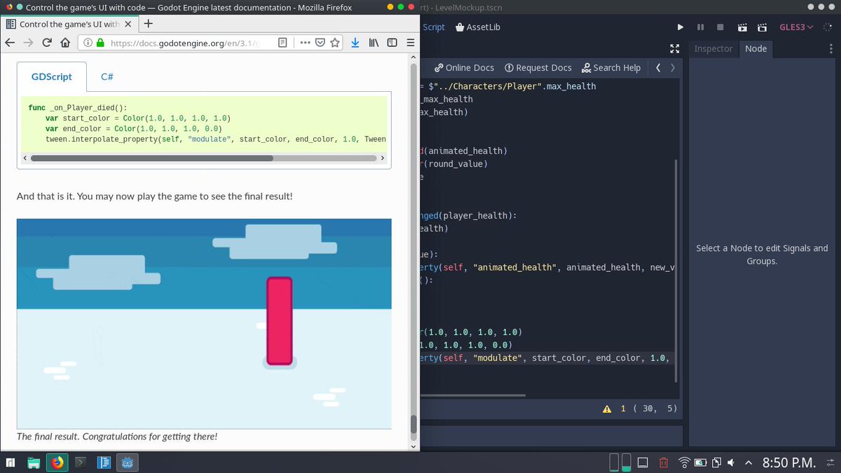Click the code block horizontal scrollbar
The image size is (841, 473).
(x=151, y=158)
